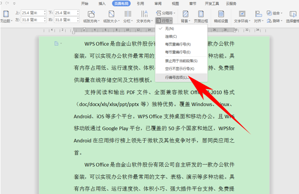Select the 页面布局 tab
This screenshot has width=299, height=194.
point(121,3)
